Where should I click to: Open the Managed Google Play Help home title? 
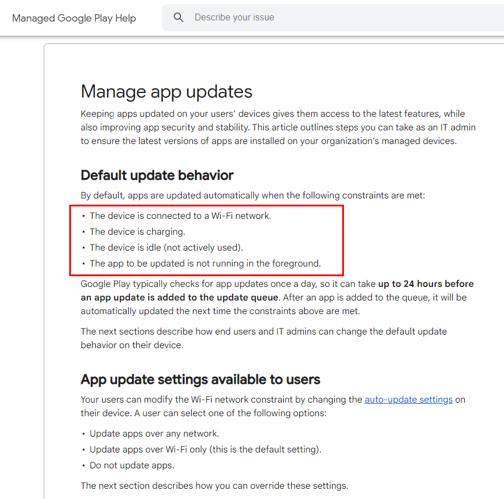(74, 18)
